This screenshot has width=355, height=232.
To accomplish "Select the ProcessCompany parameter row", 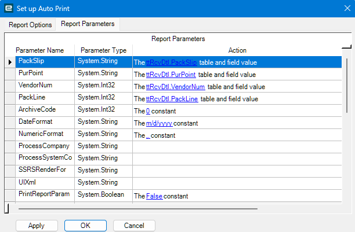I will [x=44, y=146].
